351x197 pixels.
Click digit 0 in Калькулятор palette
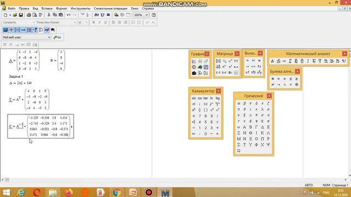(206, 134)
